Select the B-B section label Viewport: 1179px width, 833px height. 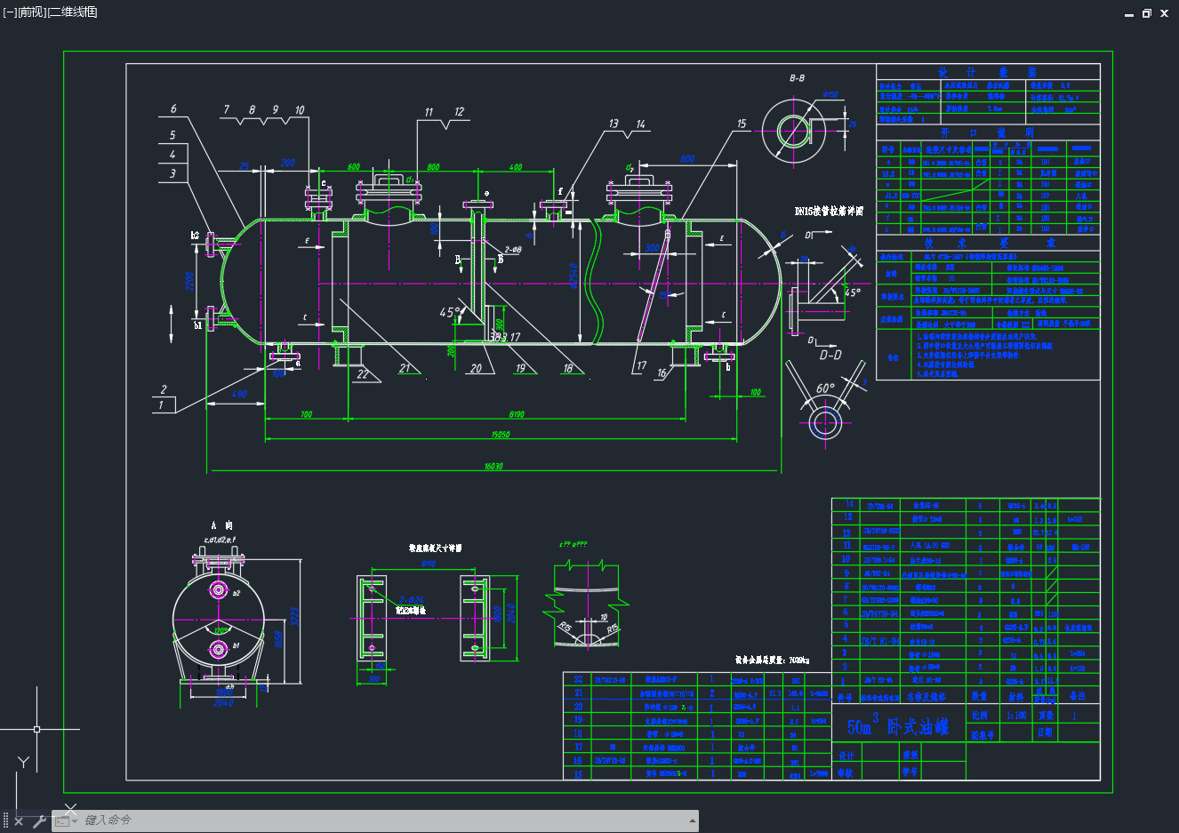[x=797, y=78]
